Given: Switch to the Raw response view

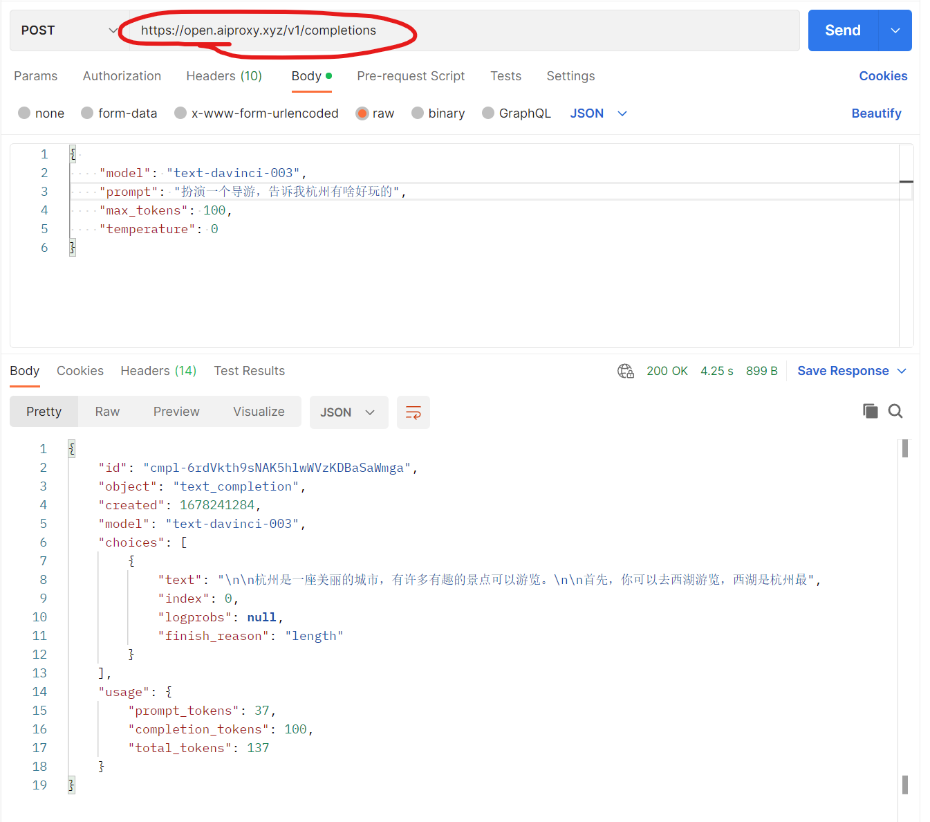Looking at the screenshot, I should click(x=106, y=411).
